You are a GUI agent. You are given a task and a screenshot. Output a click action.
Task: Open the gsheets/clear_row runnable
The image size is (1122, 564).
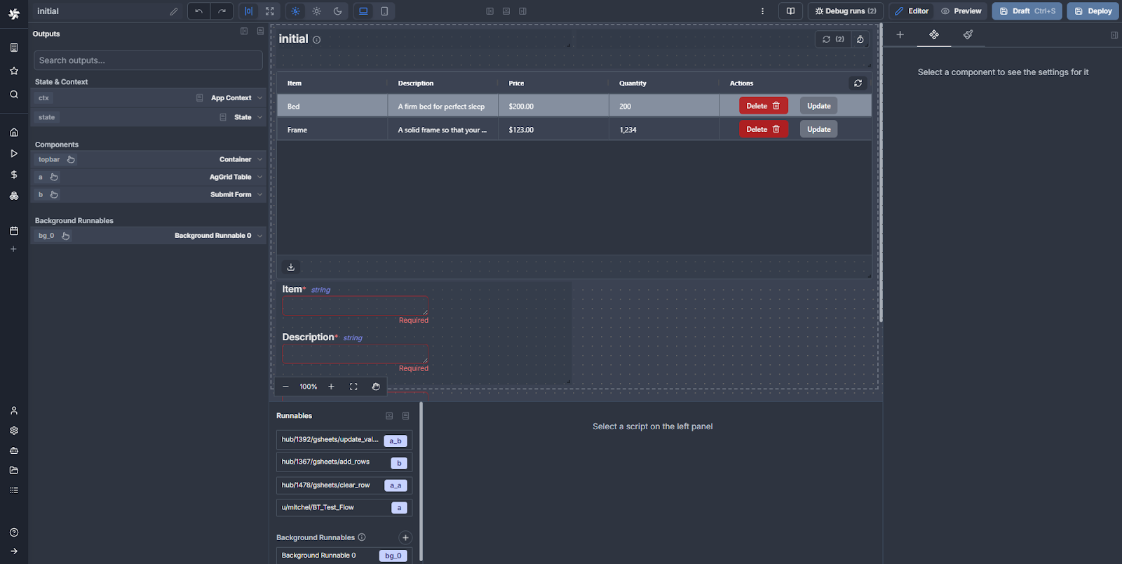pyautogui.click(x=344, y=485)
